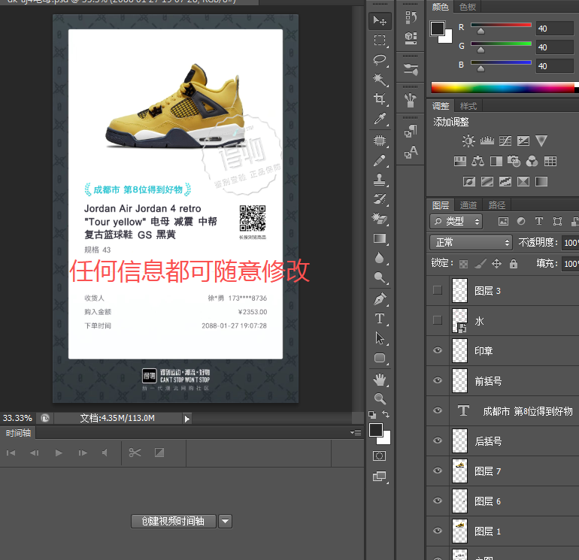Hide the 前括号 layer
This screenshot has width=579, height=560.
(438, 381)
